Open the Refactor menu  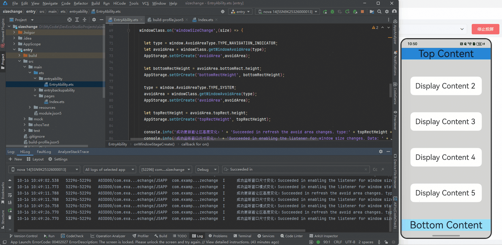(x=81, y=3)
